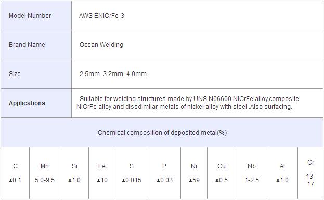Click the Ni ≥59 nickel cell

[x=194, y=173]
